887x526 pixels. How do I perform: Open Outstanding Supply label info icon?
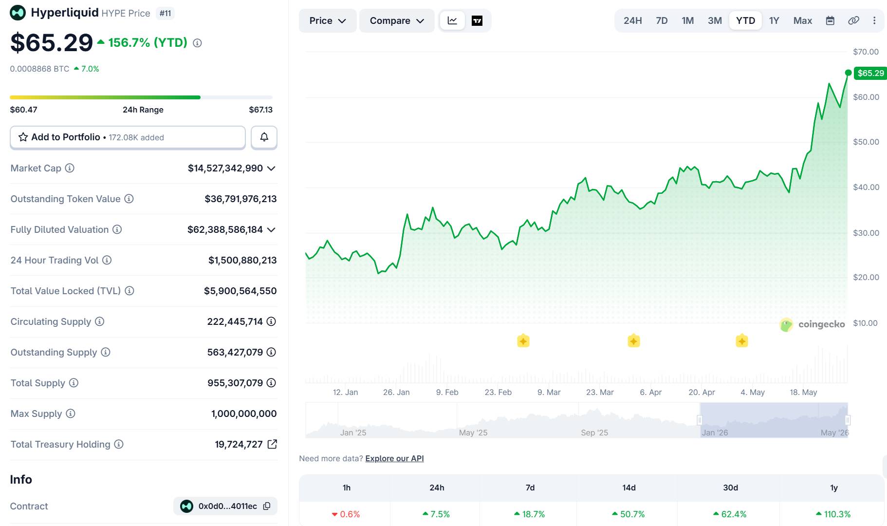click(106, 352)
